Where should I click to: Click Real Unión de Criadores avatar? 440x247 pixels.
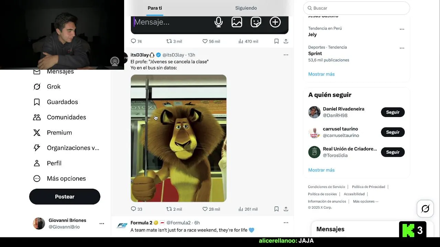coord(314,152)
